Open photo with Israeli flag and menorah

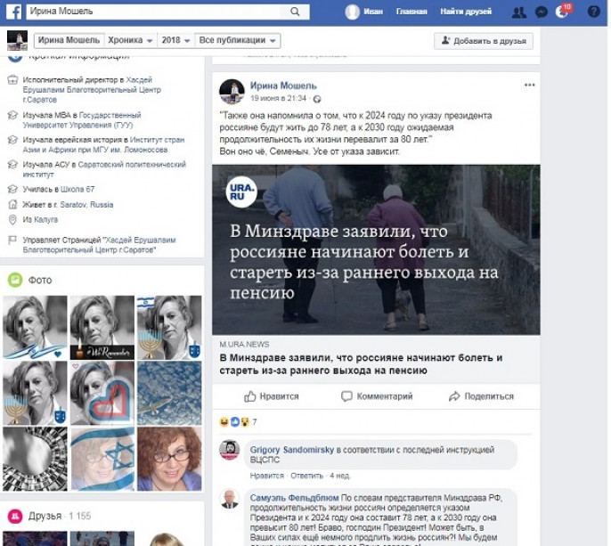[x=169, y=328]
